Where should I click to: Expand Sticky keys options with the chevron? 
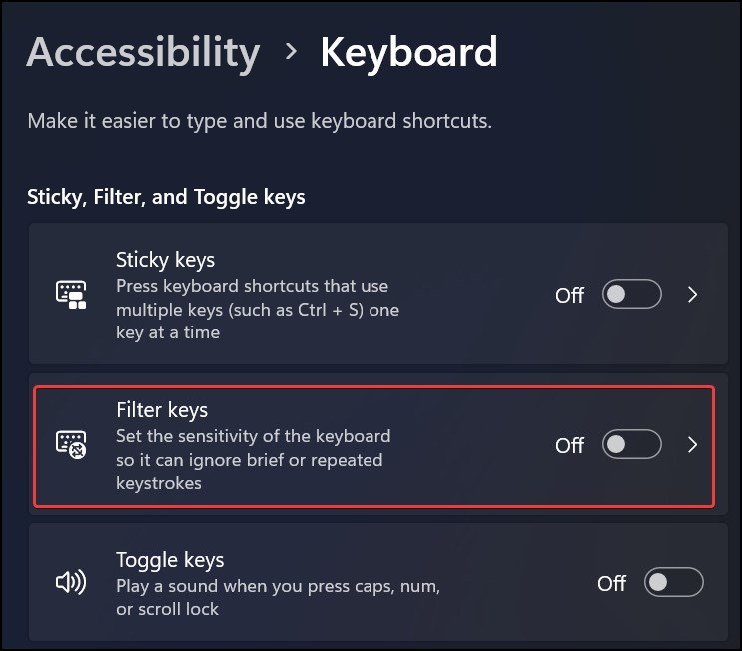pyautogui.click(x=693, y=295)
